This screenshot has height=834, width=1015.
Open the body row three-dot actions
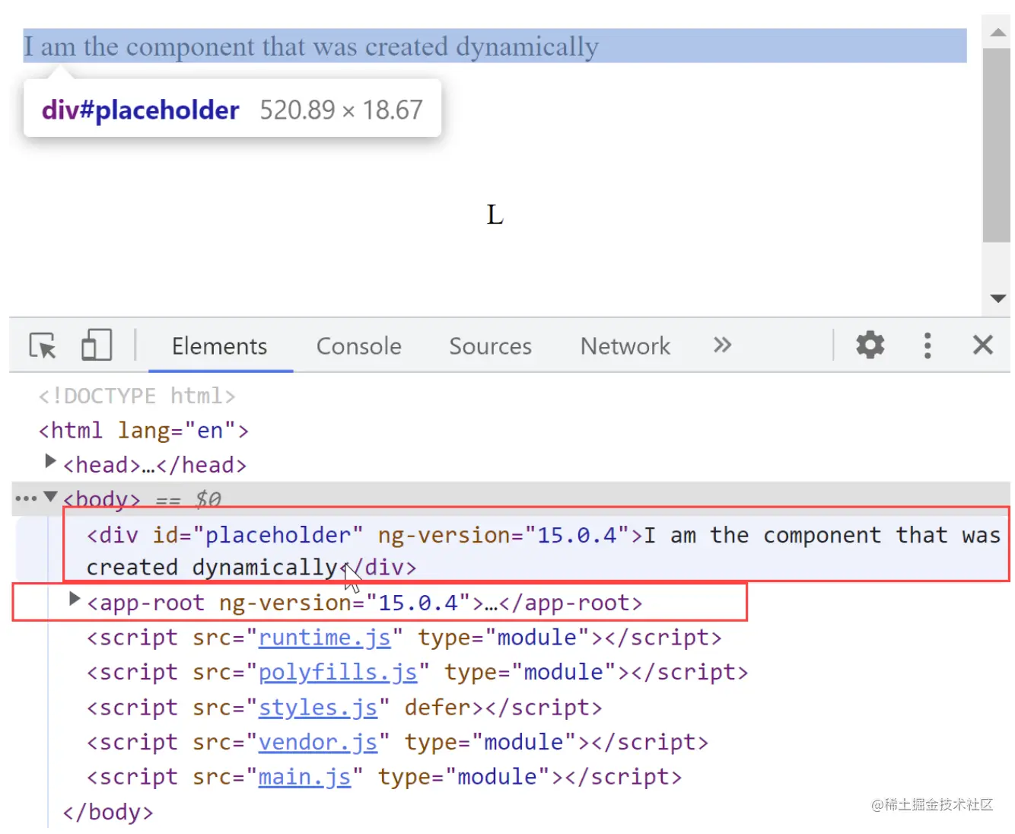pyautogui.click(x=26, y=499)
